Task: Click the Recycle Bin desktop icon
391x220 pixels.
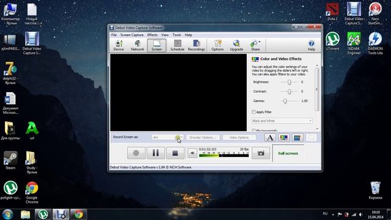Action: pos(375,190)
